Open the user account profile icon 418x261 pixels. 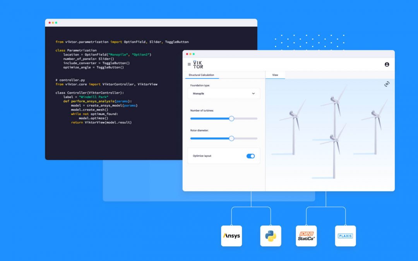387,65
